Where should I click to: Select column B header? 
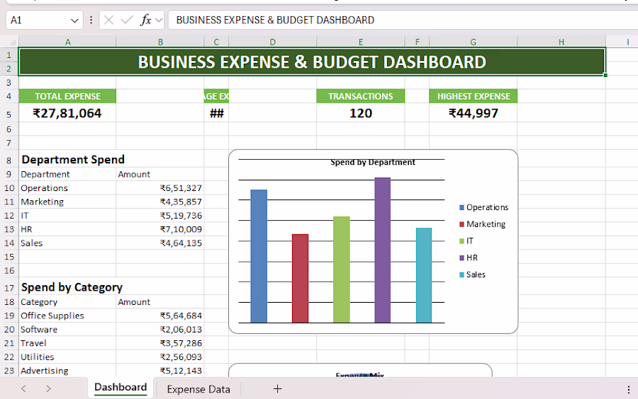click(x=160, y=42)
